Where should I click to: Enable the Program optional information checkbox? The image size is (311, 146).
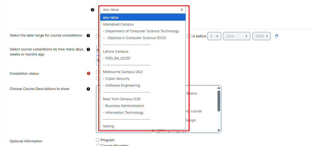(x=98, y=140)
